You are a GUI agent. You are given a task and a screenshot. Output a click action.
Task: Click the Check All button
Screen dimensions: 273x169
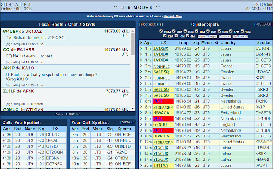click(x=225, y=37)
